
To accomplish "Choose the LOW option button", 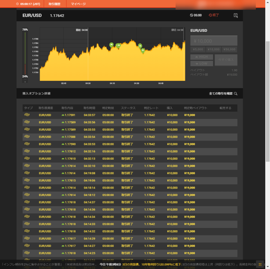I will [202, 64].
